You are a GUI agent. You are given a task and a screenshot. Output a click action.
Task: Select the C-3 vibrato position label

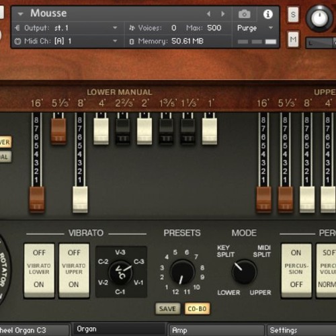[x=139, y=261]
